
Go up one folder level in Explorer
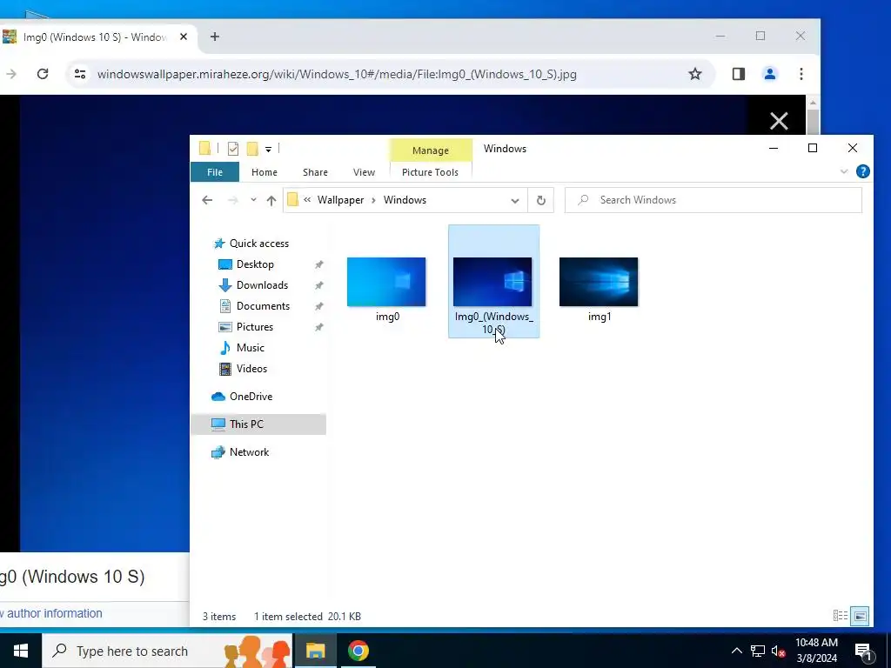pyautogui.click(x=271, y=200)
